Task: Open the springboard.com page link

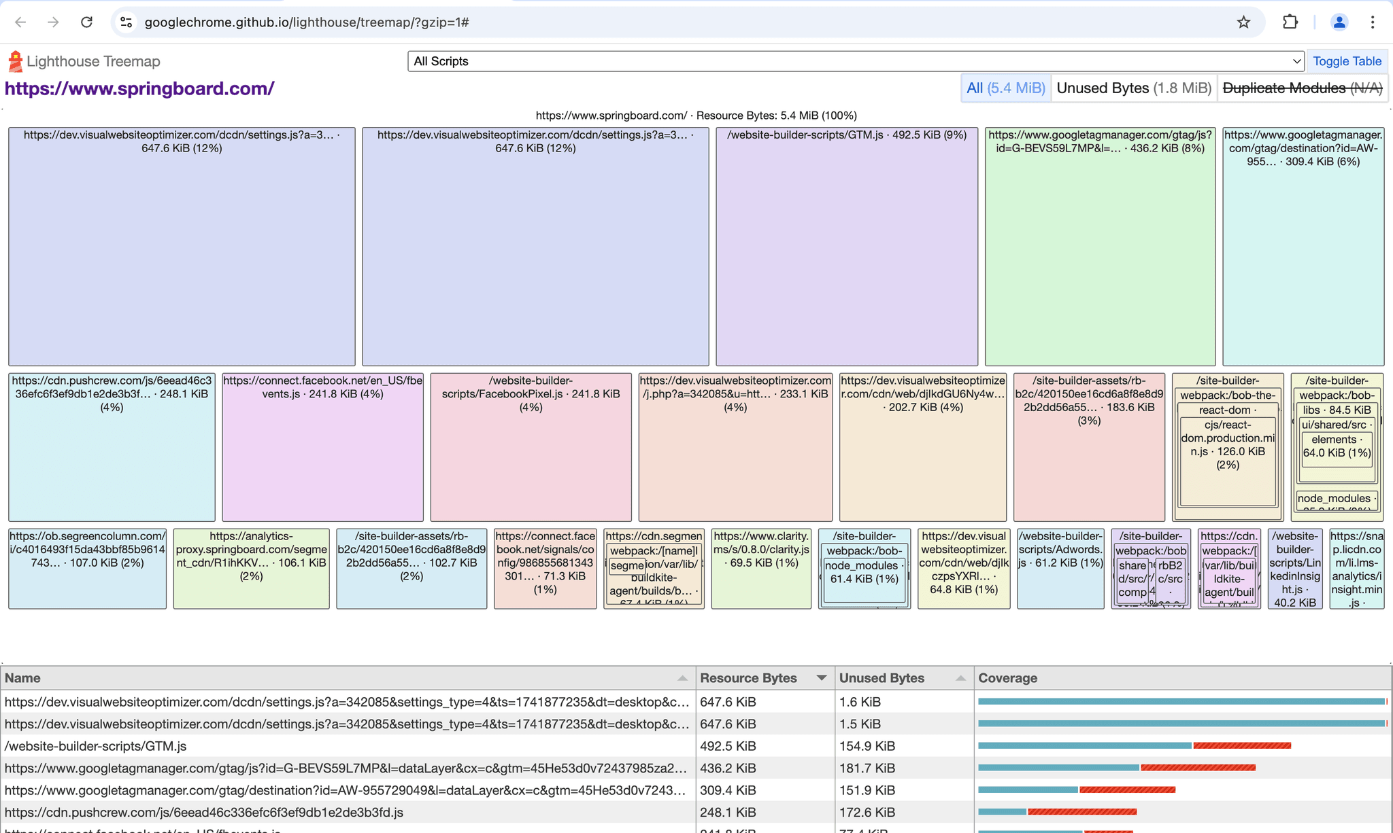Action: point(139,88)
